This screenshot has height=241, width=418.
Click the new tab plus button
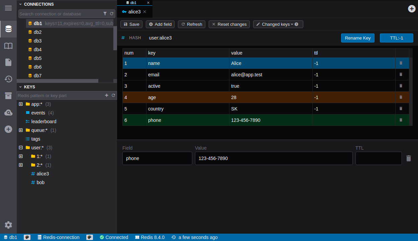412,9
